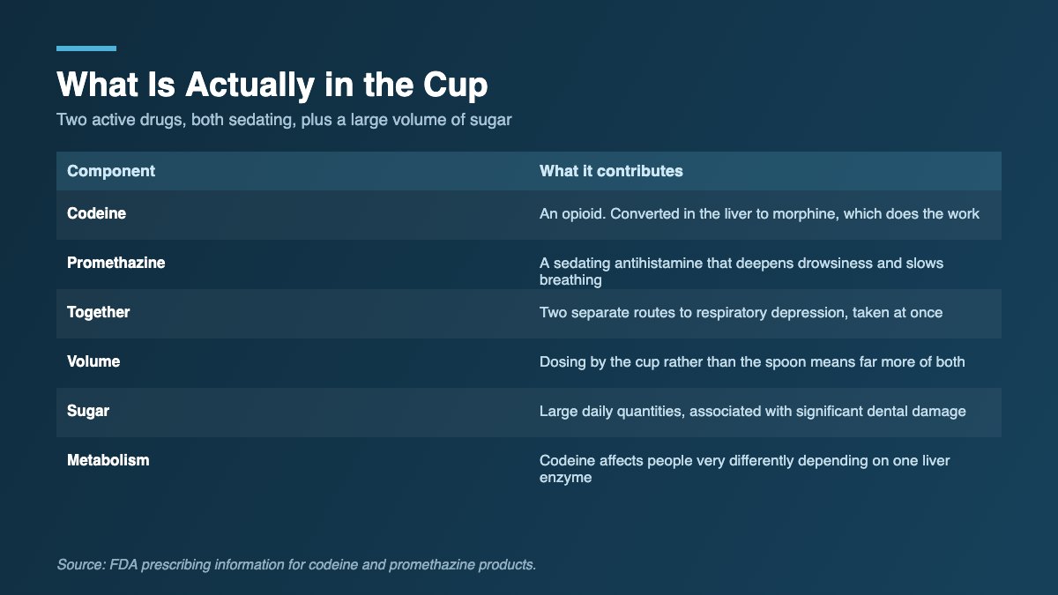Viewport: 1058px width, 595px height.
Task: Select the 'Sugar' row label
Action: (88, 411)
